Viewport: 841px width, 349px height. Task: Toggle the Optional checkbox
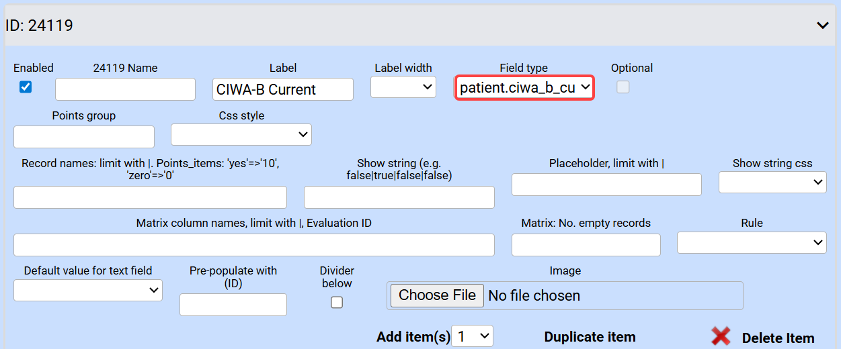click(x=623, y=87)
